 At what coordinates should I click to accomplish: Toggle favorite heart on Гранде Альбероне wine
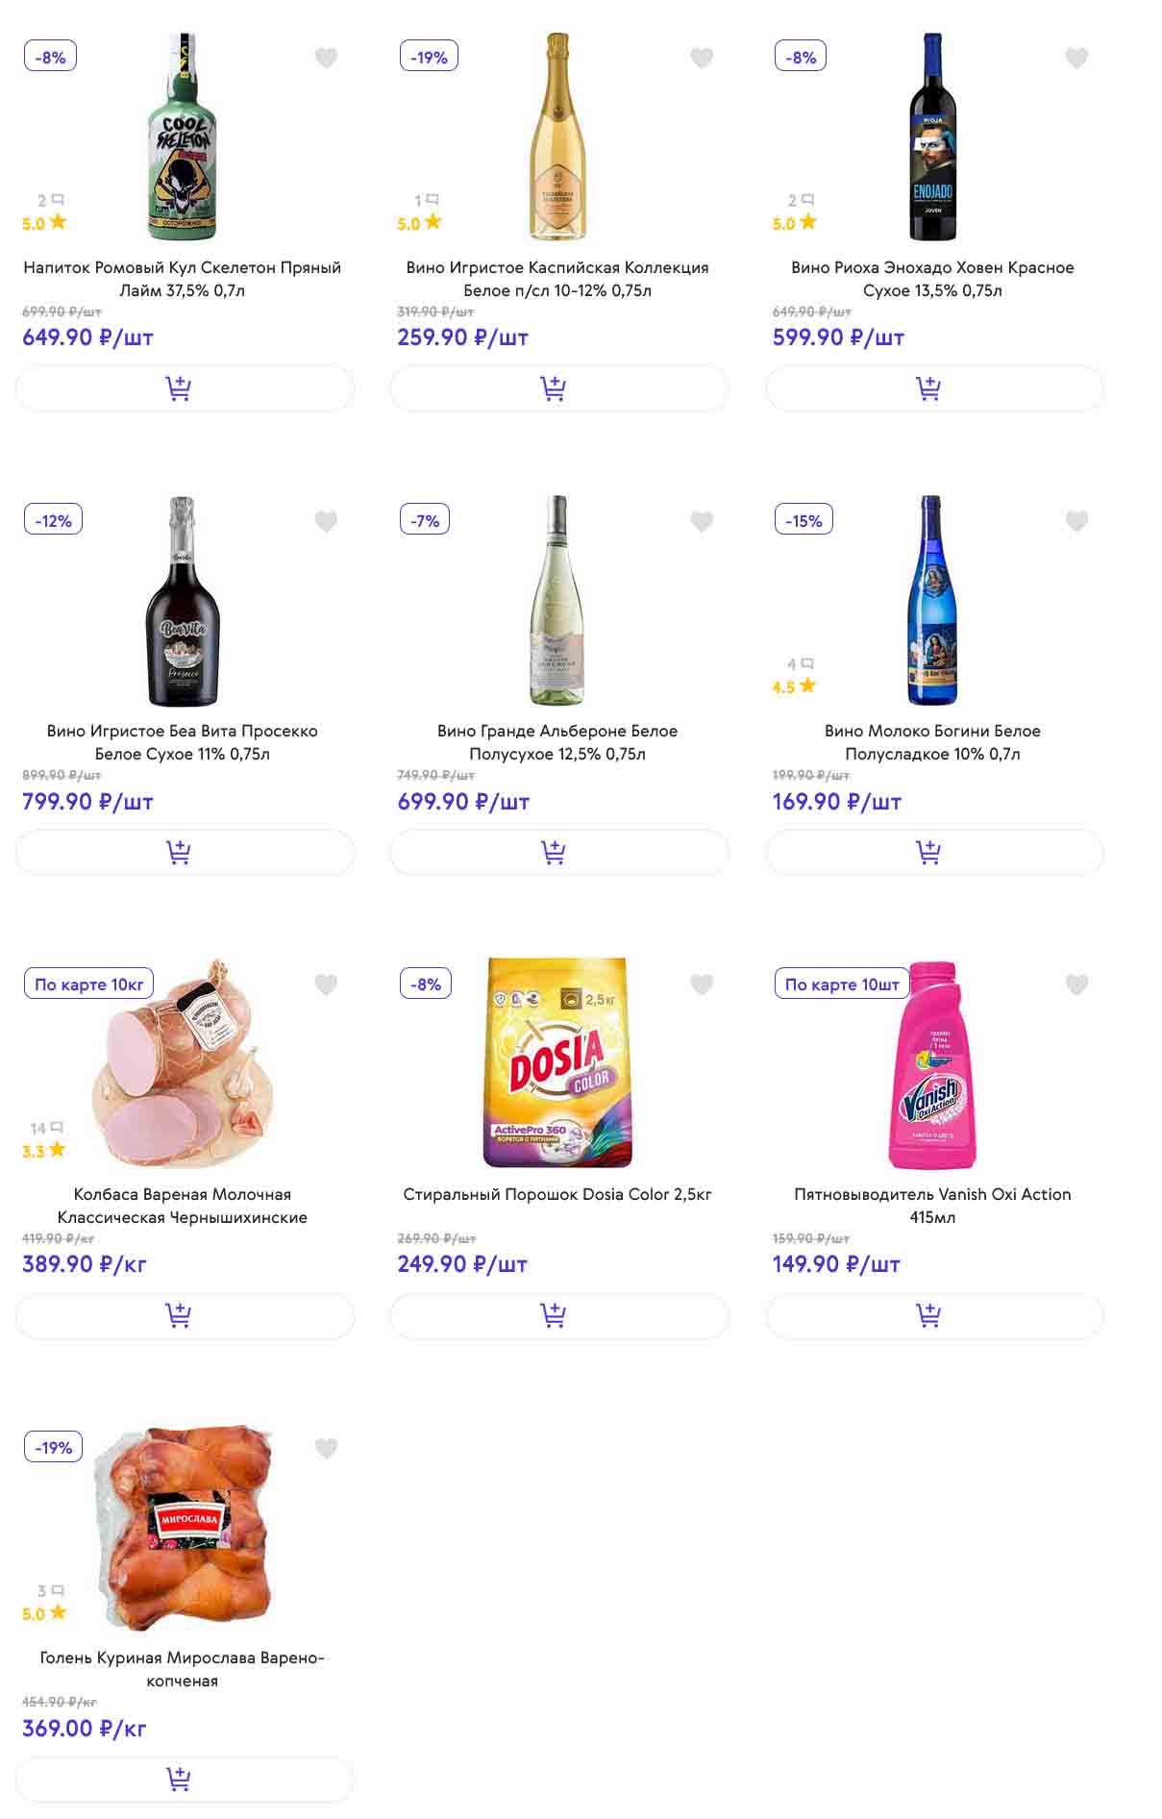coord(702,522)
